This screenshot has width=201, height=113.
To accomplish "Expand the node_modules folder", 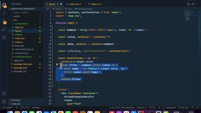I will 21,13.
